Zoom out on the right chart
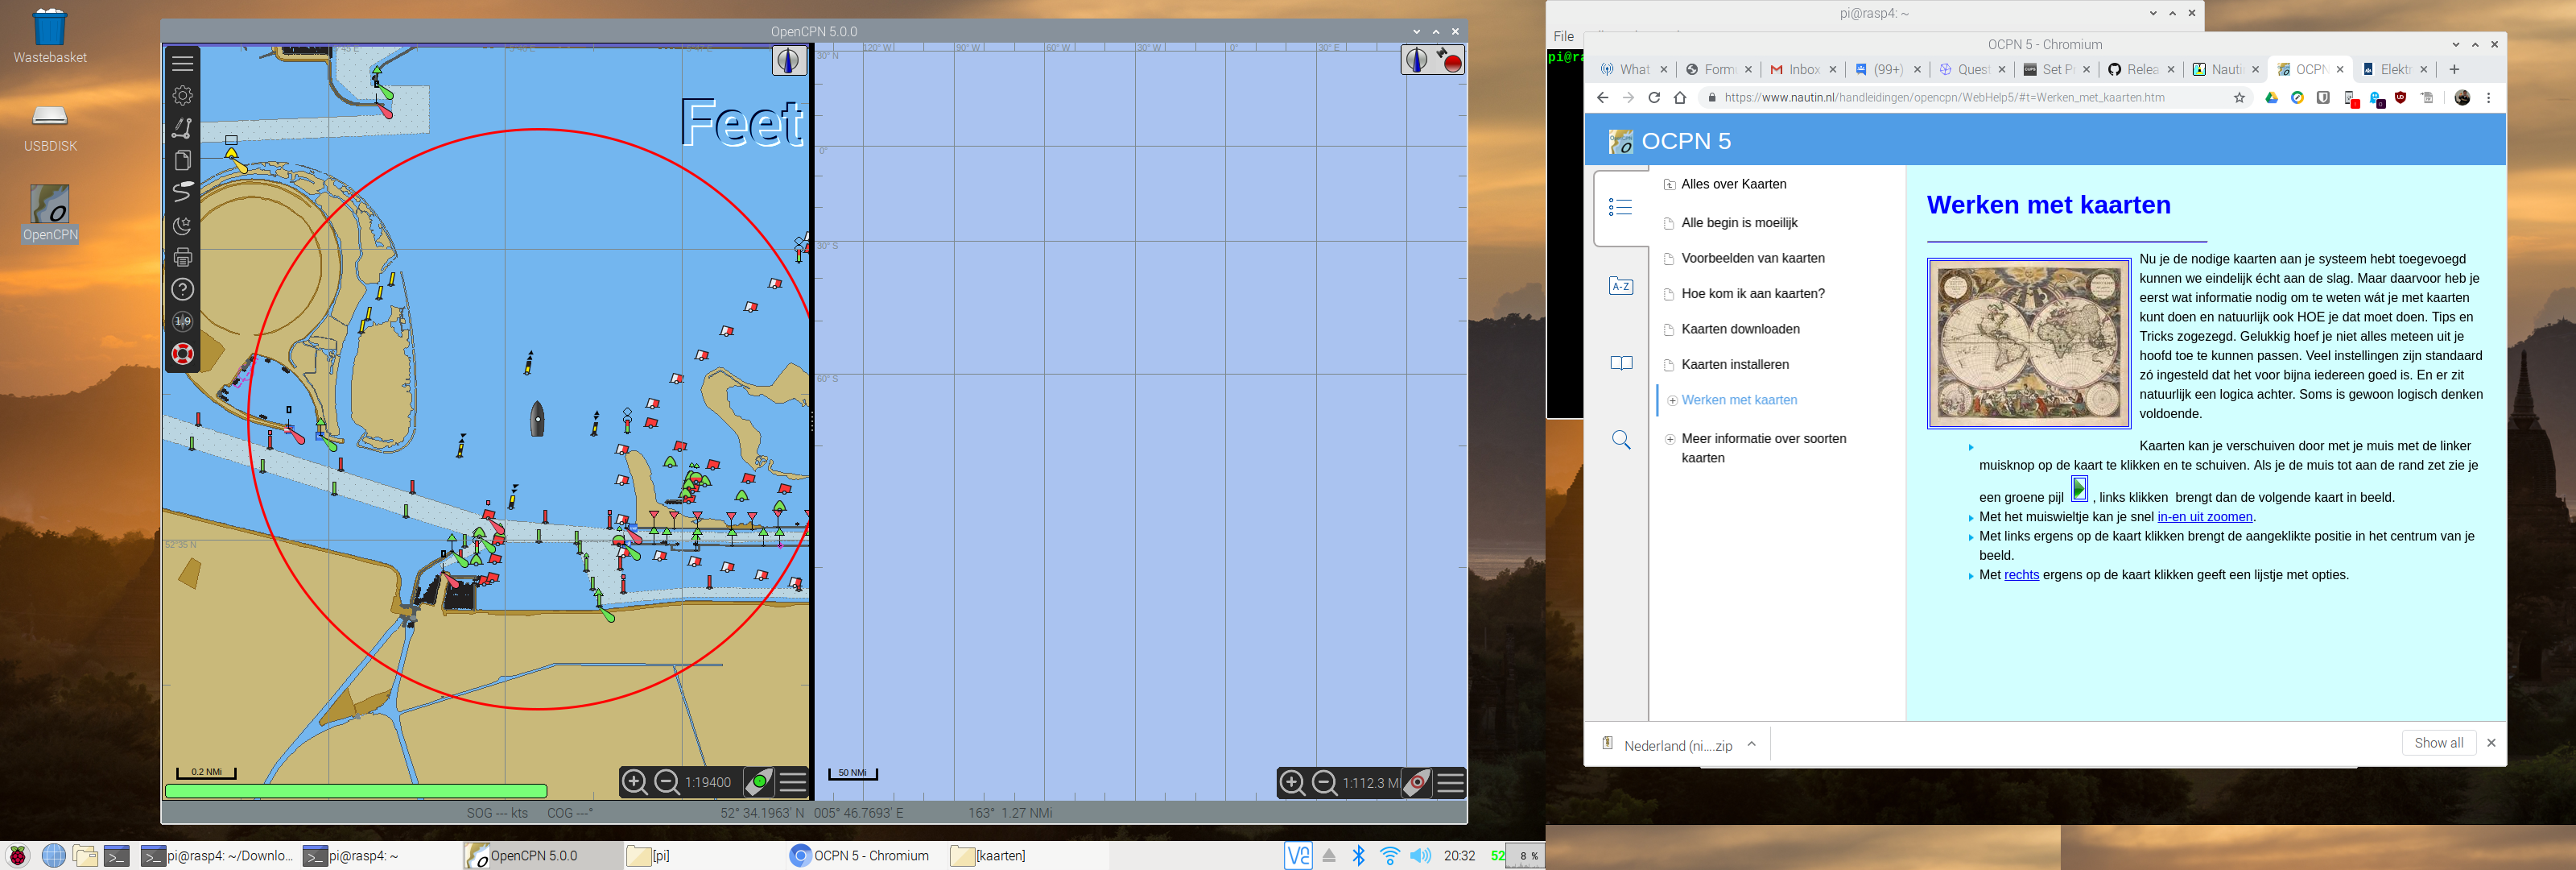Screen dimensions: 2576x870 click(x=1324, y=782)
